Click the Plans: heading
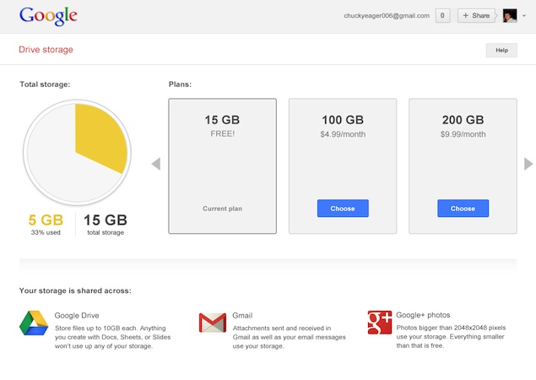Screen dimensions: 536x380 (180, 84)
